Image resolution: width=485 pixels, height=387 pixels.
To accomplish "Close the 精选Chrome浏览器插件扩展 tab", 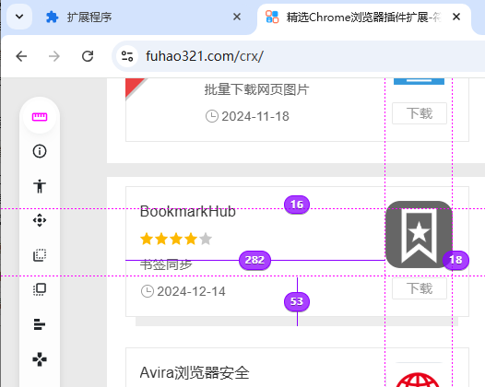I will click(456, 17).
